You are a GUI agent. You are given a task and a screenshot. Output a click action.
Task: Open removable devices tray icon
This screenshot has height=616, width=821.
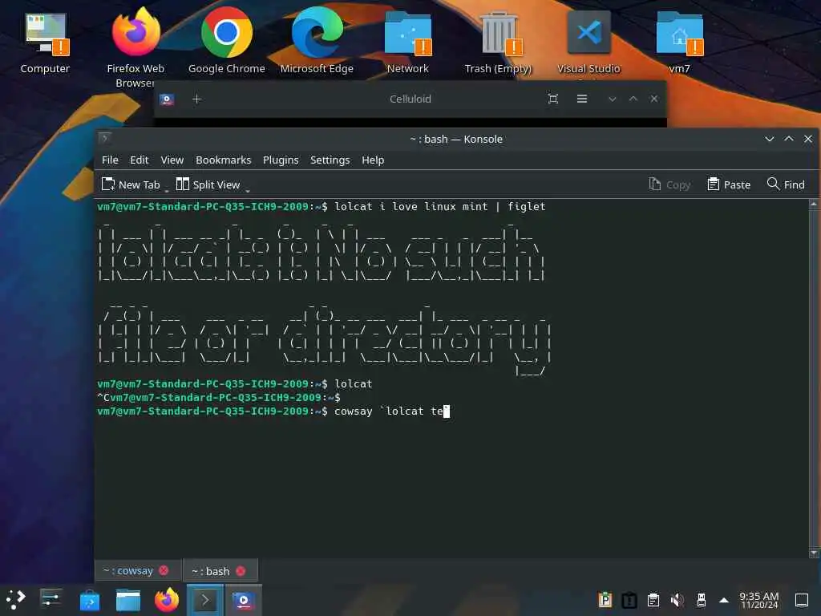point(701,600)
